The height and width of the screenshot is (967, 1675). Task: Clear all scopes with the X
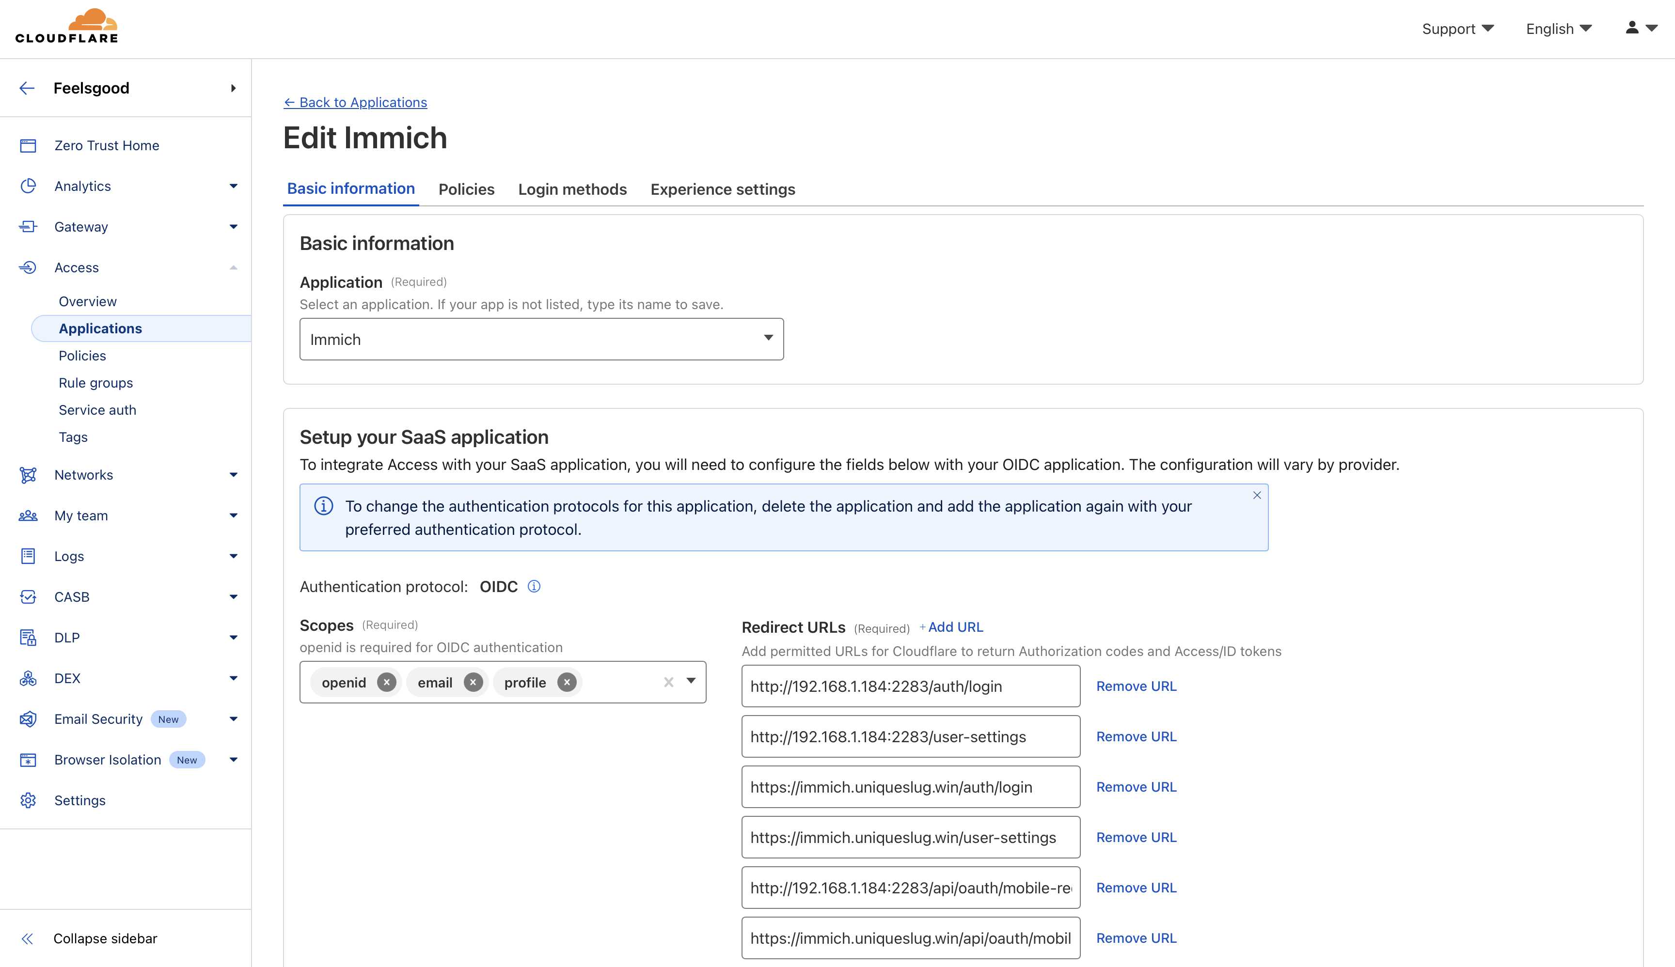pos(669,682)
